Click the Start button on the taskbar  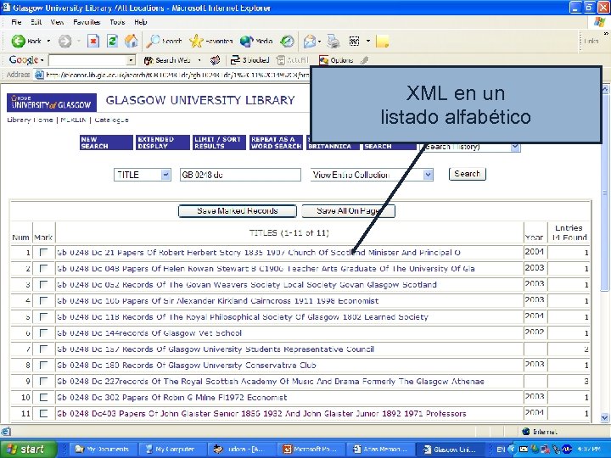click(x=29, y=449)
